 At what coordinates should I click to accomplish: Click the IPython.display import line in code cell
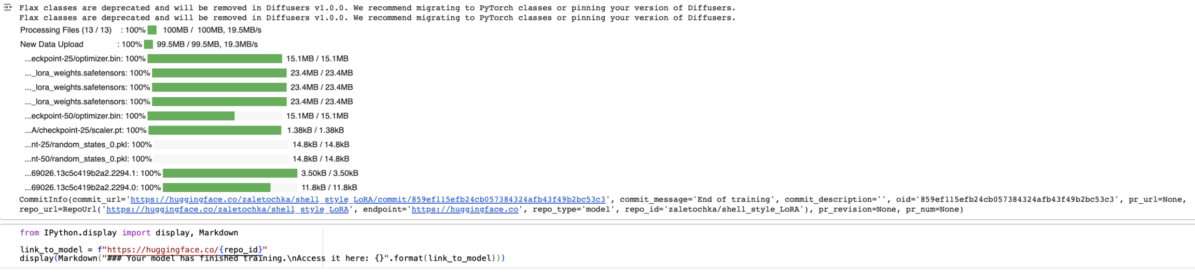pyautogui.click(x=129, y=233)
